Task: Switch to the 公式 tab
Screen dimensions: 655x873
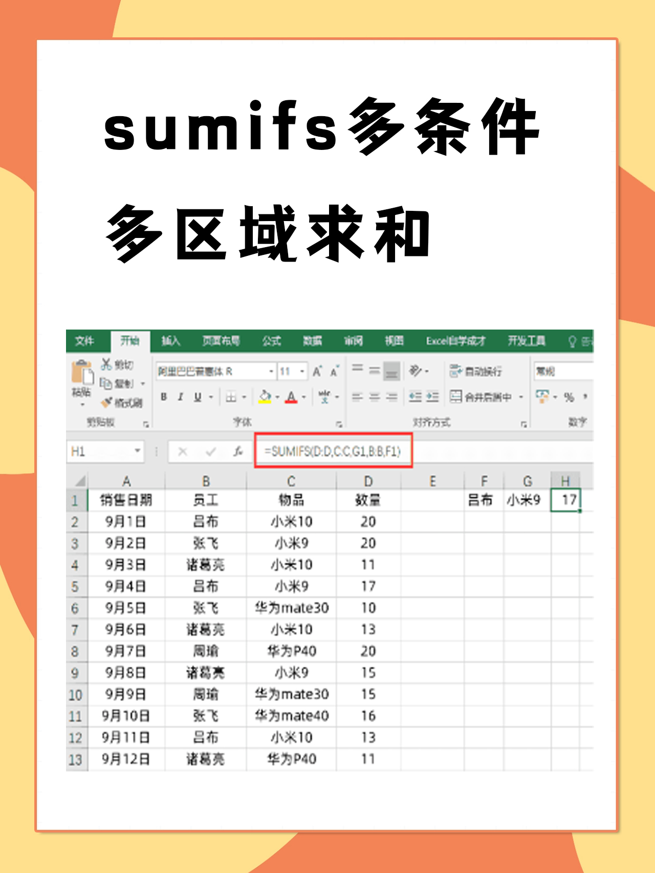Action: [x=272, y=341]
